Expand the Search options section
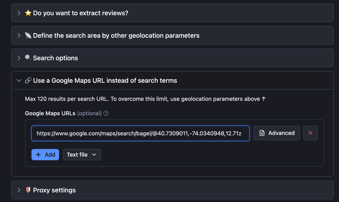The width and height of the screenshot is (339, 202). coord(19,58)
